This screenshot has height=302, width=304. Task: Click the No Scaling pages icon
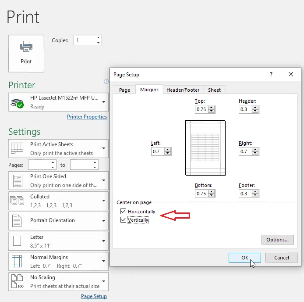point(17,281)
